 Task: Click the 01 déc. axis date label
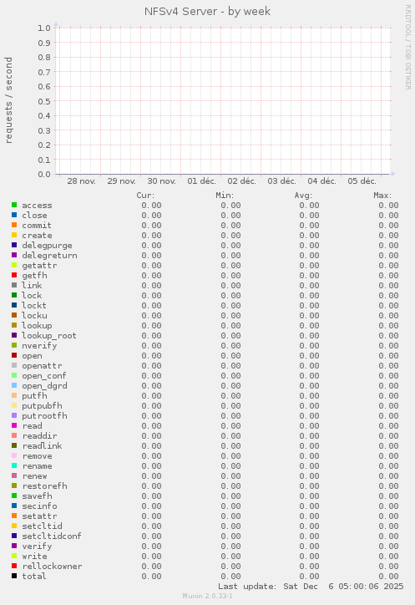202,181
